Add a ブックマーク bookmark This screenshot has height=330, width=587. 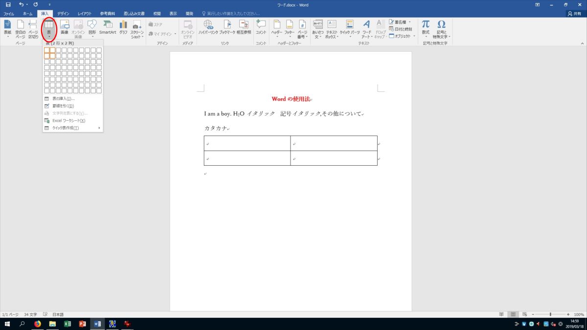(x=227, y=27)
